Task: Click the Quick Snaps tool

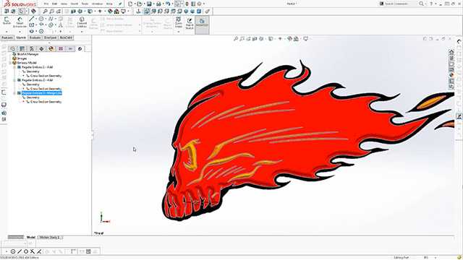Action: (x=179, y=22)
